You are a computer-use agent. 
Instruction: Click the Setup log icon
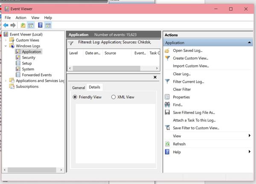[x=18, y=63]
